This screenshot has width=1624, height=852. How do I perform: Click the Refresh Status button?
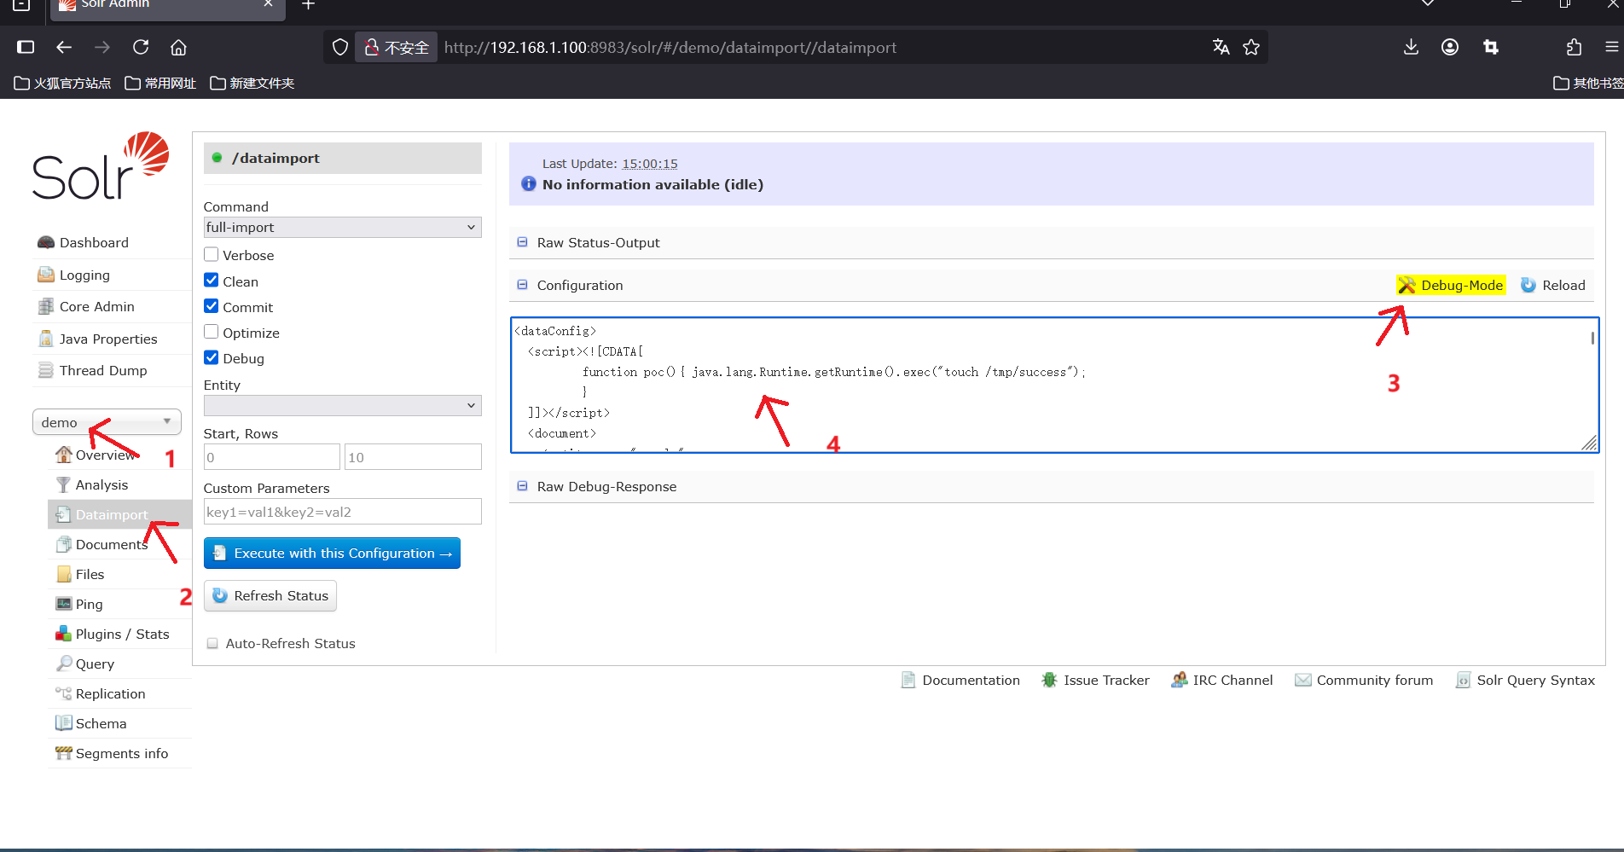[270, 595]
